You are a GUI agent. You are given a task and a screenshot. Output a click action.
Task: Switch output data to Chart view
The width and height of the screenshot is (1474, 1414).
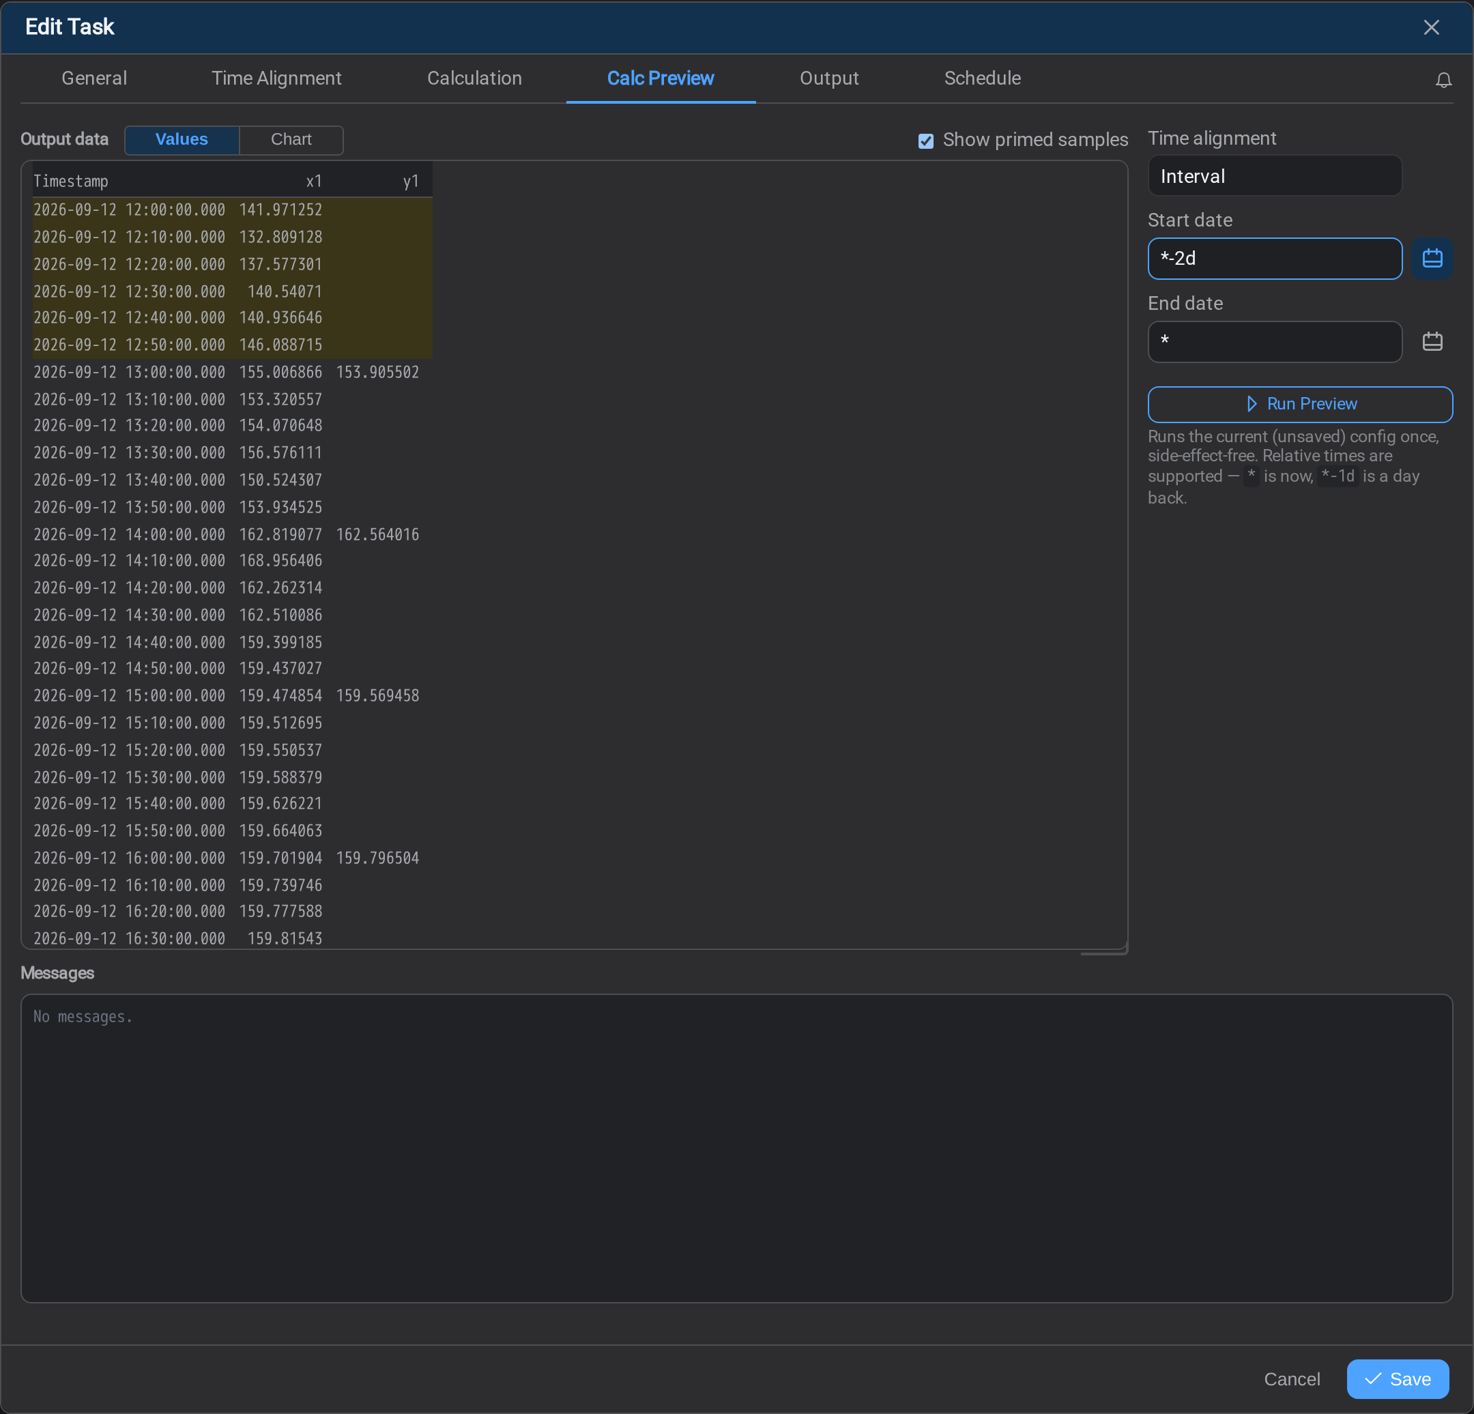click(291, 140)
